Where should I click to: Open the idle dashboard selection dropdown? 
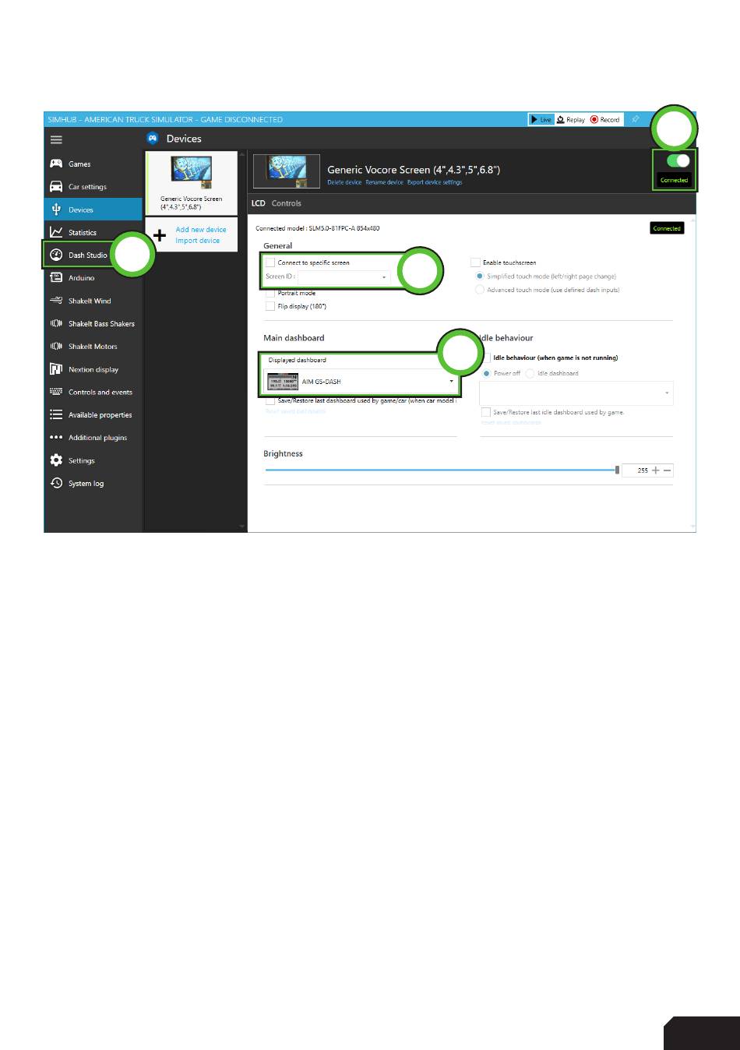coord(576,393)
